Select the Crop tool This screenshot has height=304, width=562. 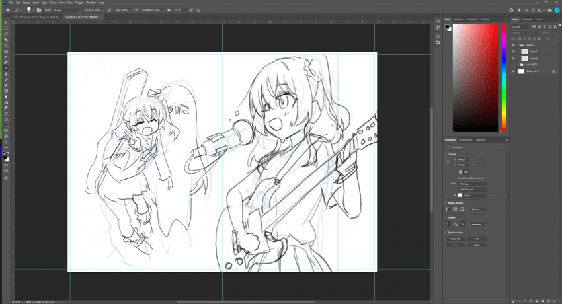[6, 46]
